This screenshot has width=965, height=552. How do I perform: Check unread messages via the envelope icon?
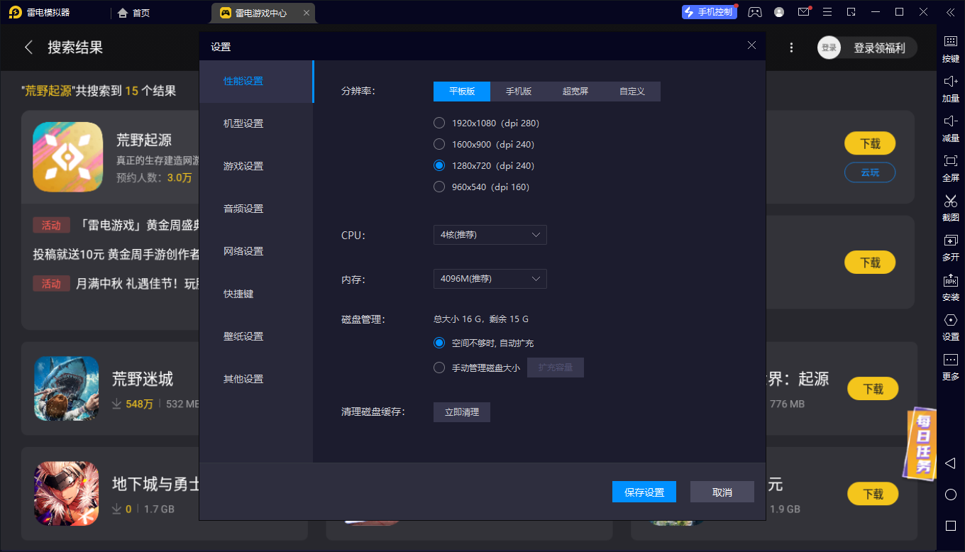[803, 12]
